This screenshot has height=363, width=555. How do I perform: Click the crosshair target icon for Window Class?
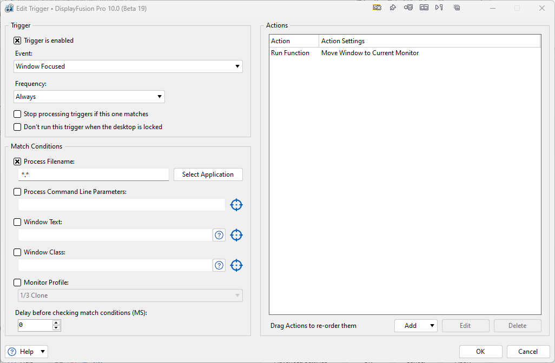[236, 265]
